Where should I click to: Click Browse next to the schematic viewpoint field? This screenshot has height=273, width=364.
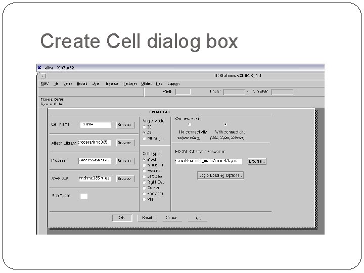click(x=257, y=161)
